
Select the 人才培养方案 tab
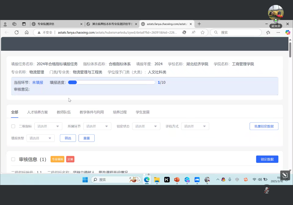point(38,112)
